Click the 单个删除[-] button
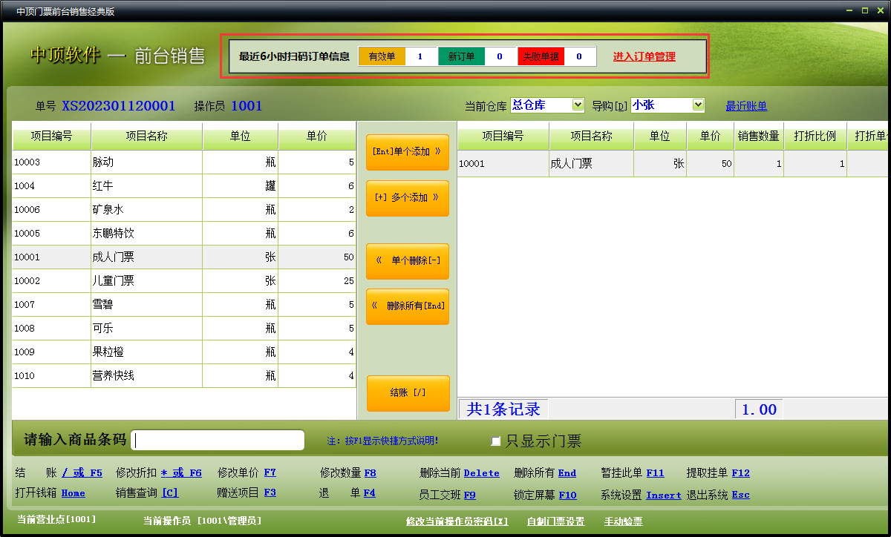The width and height of the screenshot is (891, 537). click(408, 261)
